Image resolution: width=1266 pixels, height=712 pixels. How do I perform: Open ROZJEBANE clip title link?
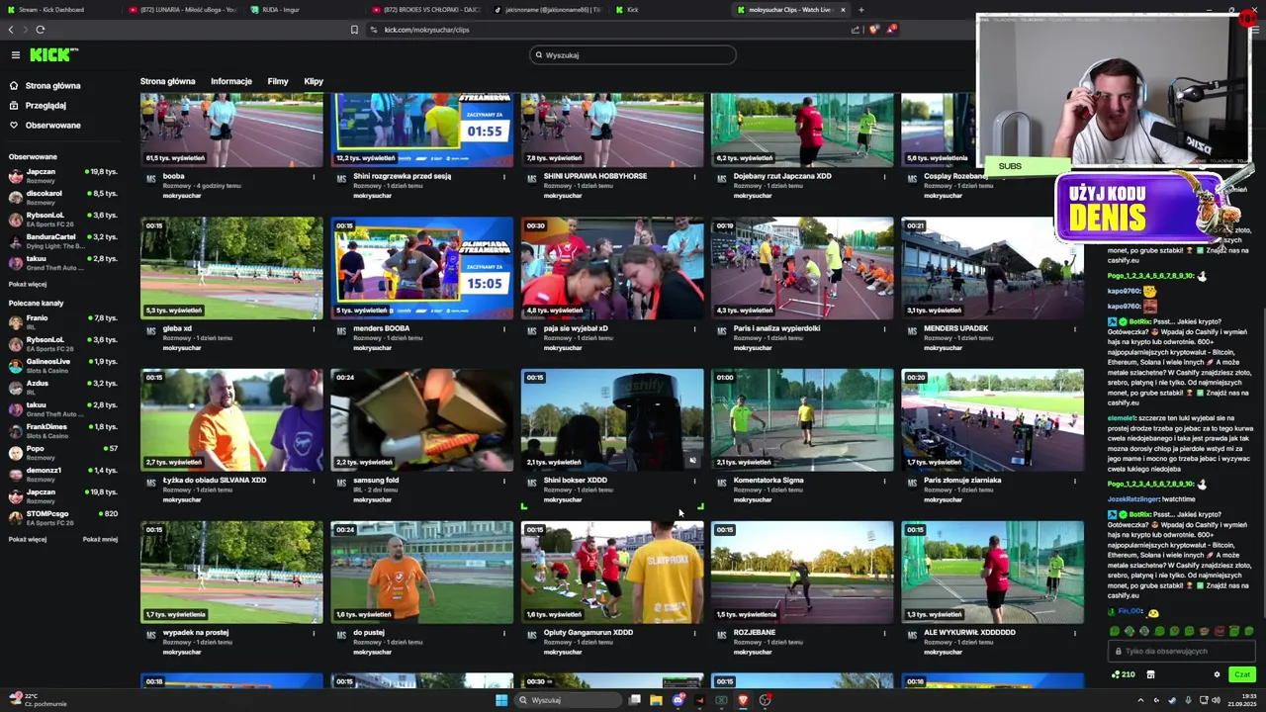click(755, 633)
